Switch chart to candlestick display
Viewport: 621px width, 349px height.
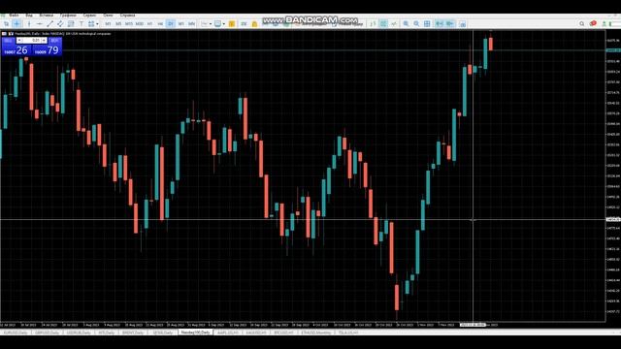coord(383,24)
